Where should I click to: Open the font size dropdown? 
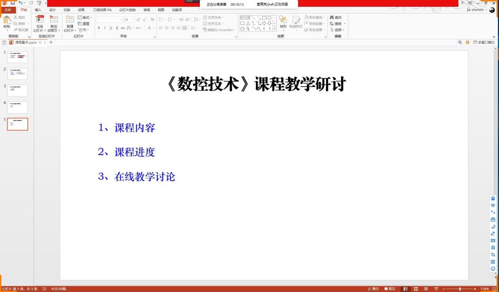click(134, 19)
